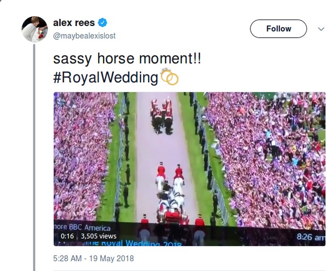Click the 0:16 video duration label
Image resolution: width=332 pixels, height=271 pixels.
click(67, 236)
